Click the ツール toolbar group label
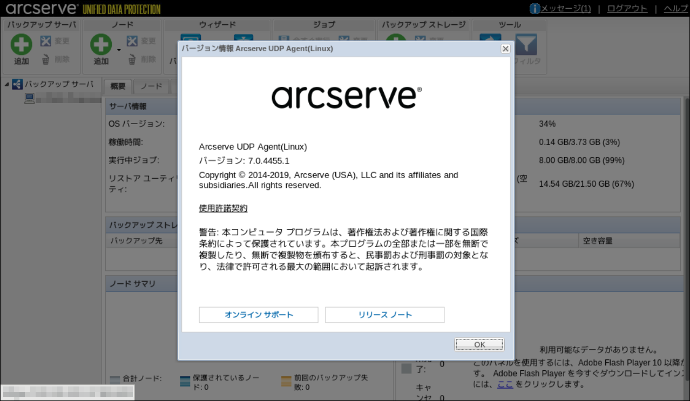The height and width of the screenshot is (401, 690). click(509, 25)
